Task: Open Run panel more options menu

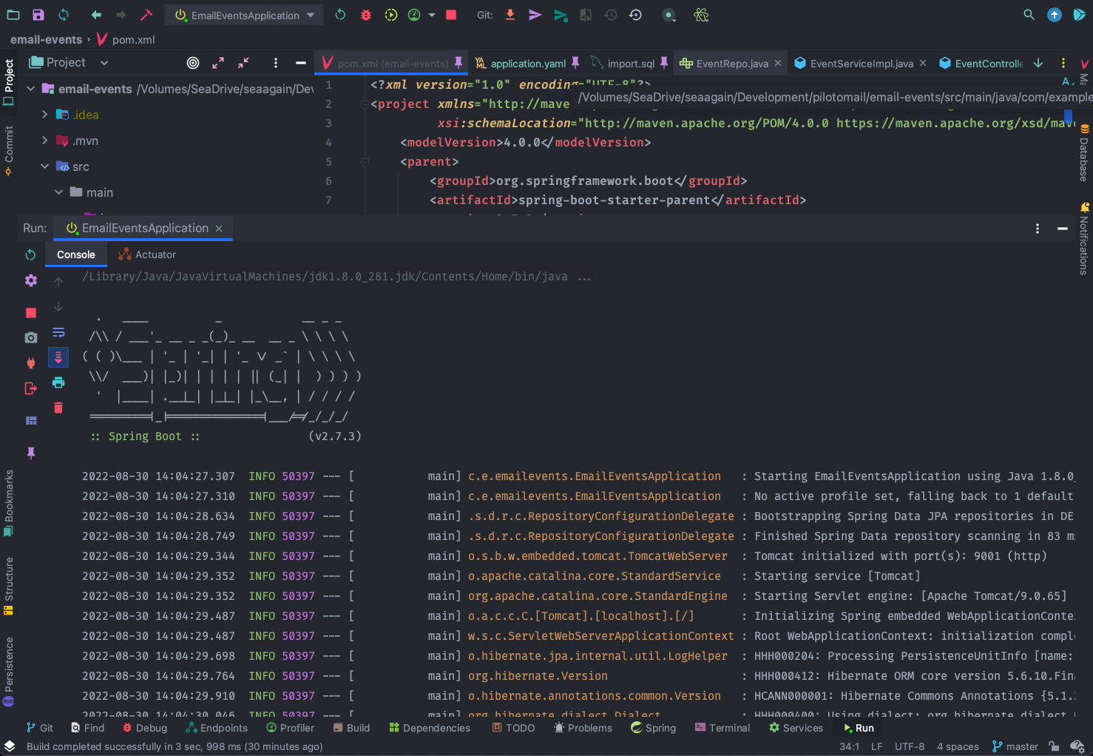Action: click(1038, 229)
